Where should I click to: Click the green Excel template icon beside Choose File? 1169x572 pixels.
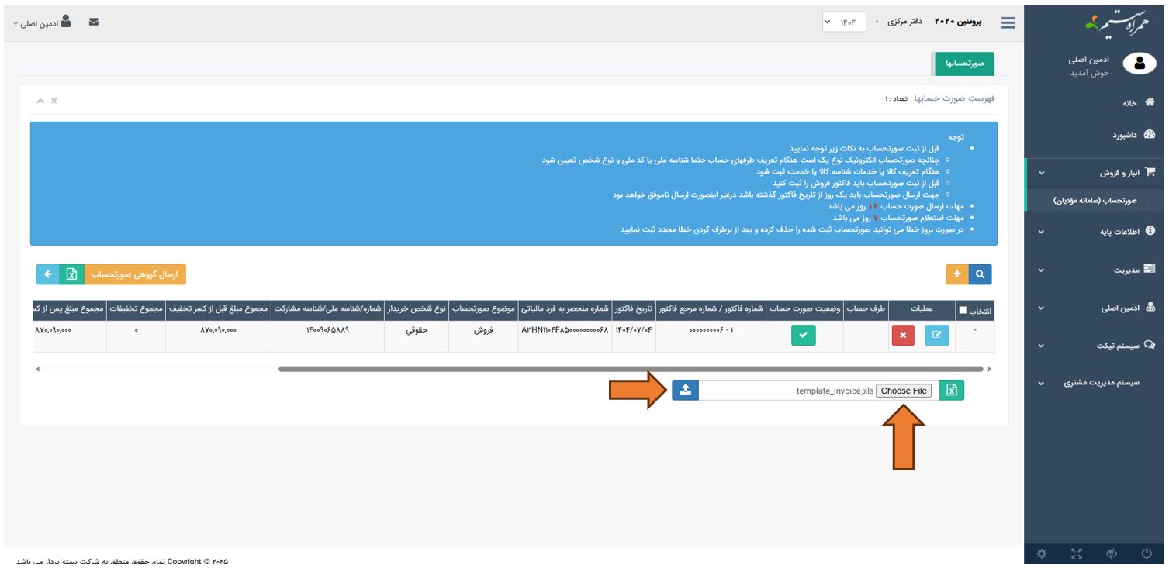point(951,391)
